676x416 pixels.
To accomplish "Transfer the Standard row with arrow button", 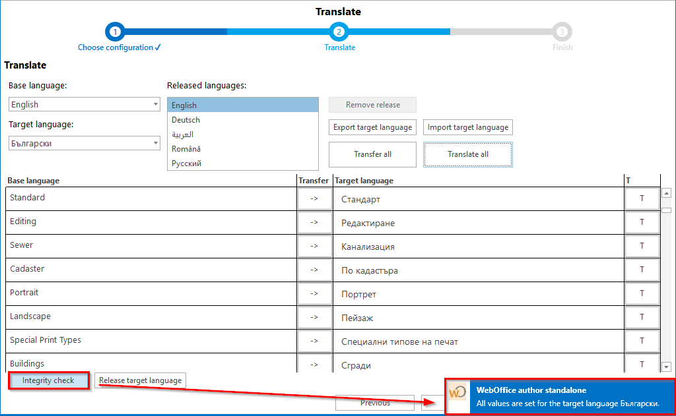I will click(x=314, y=198).
